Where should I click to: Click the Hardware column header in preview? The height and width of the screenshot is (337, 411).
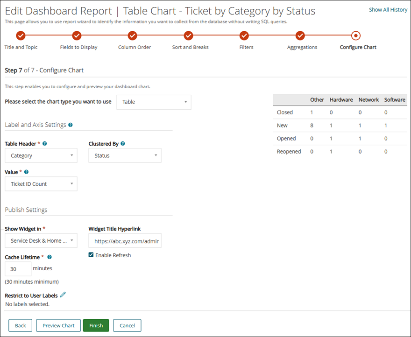tap(341, 100)
